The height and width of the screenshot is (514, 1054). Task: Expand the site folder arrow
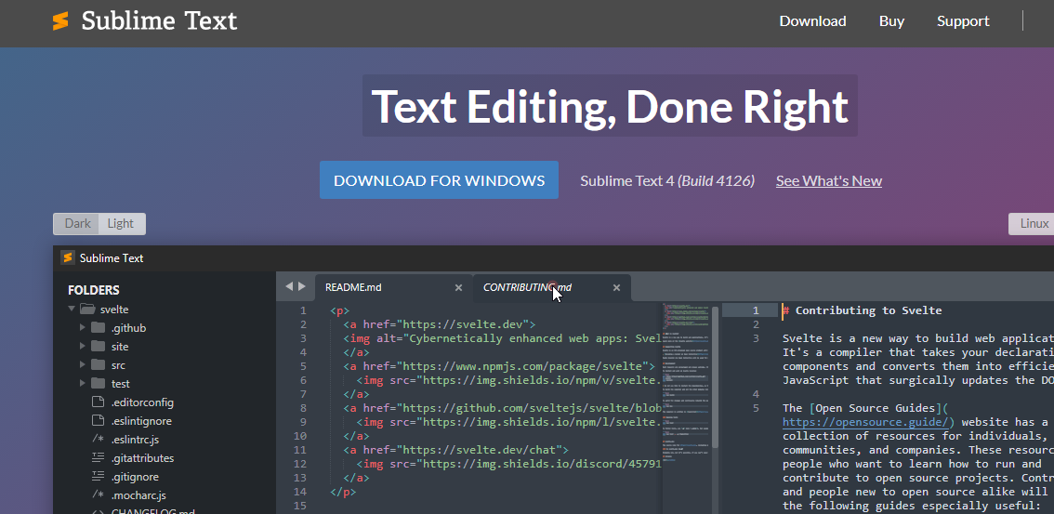tap(83, 347)
